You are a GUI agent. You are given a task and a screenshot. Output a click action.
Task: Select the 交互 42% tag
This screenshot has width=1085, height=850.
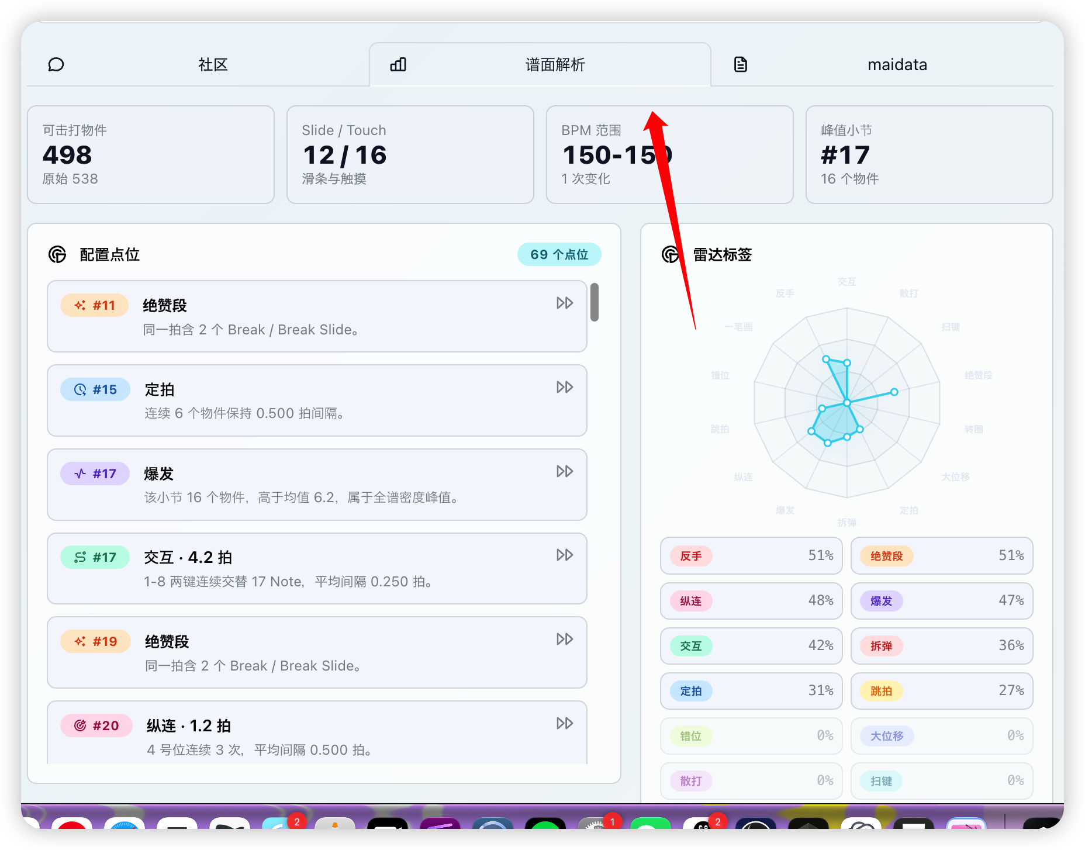751,645
